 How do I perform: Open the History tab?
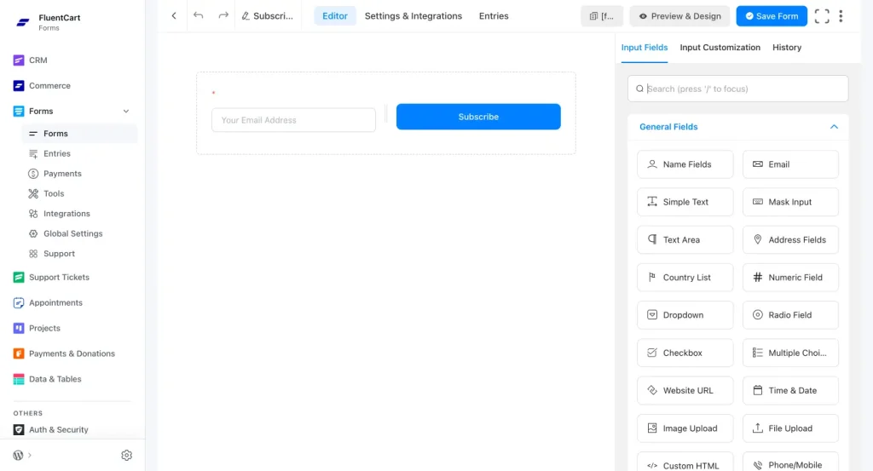click(787, 48)
